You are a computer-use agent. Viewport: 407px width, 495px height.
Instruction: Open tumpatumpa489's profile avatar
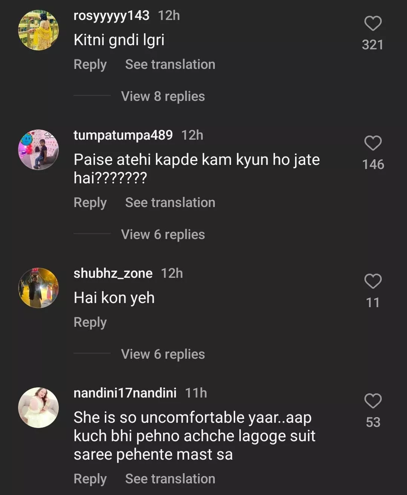point(38,150)
